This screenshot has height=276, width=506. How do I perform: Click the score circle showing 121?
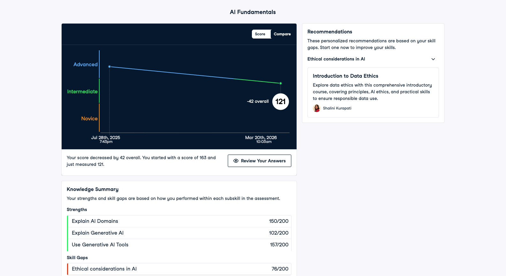pyautogui.click(x=280, y=102)
